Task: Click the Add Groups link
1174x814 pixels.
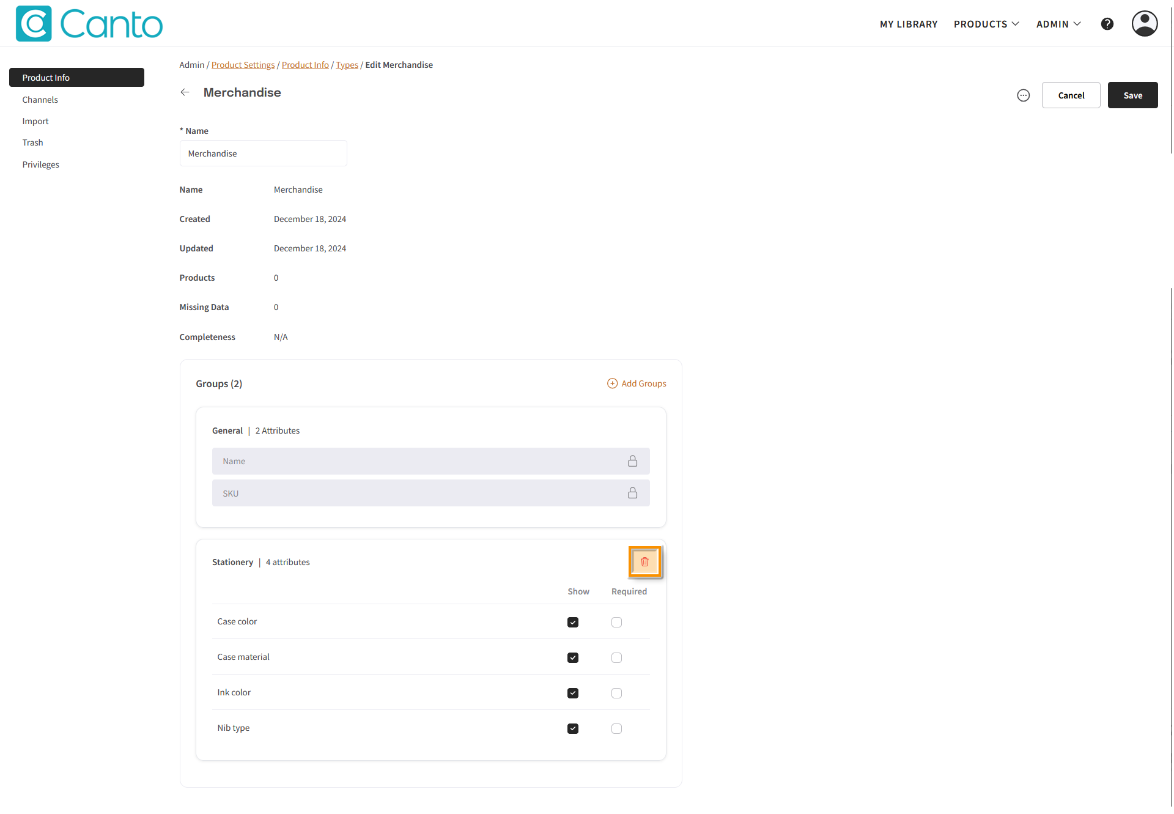Action: pos(637,383)
